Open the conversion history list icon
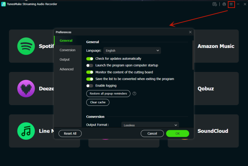The height and width of the screenshot is (166, 248). click(x=214, y=4)
